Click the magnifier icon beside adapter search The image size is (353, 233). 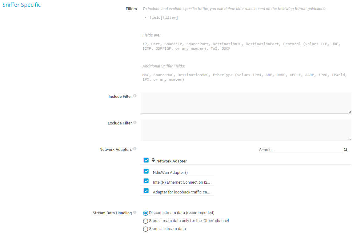(x=346, y=150)
